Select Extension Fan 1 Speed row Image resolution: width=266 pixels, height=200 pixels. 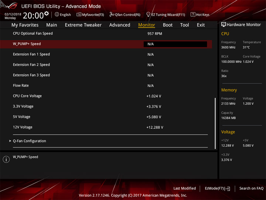[106, 54]
